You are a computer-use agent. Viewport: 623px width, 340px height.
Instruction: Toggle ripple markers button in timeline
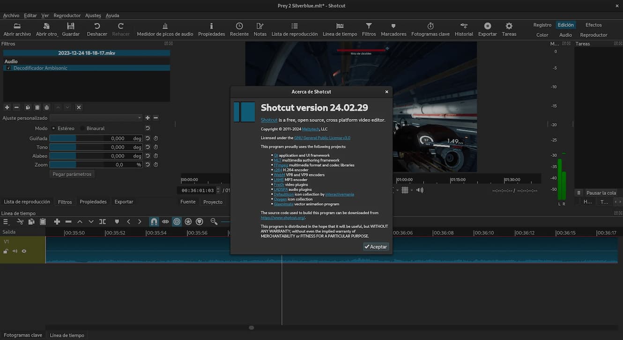[x=199, y=222]
